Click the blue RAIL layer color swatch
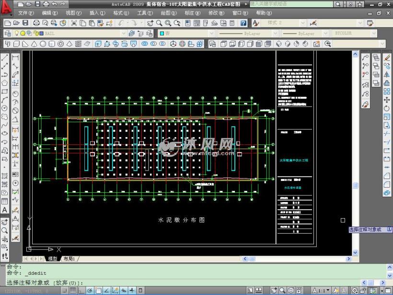393x295 pixels. (x=41, y=33)
